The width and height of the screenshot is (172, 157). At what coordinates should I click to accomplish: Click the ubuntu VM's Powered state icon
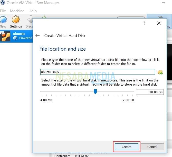[x=15, y=38]
